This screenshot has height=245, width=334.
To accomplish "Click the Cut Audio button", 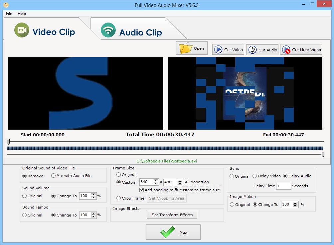I will coord(262,50).
